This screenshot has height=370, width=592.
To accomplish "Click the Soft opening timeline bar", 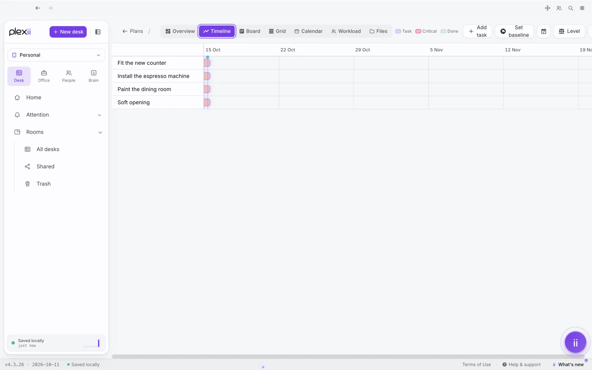I will 207,102.
